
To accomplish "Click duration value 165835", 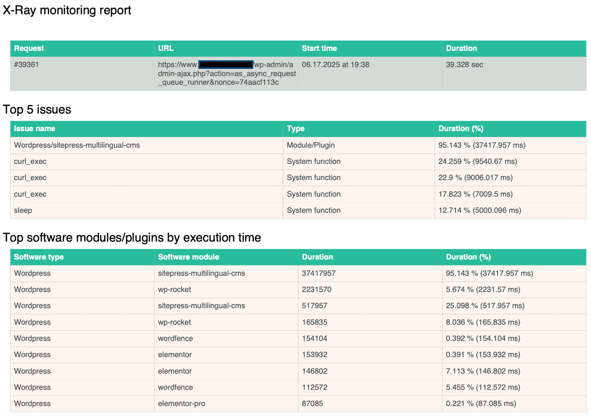I will [x=315, y=322].
